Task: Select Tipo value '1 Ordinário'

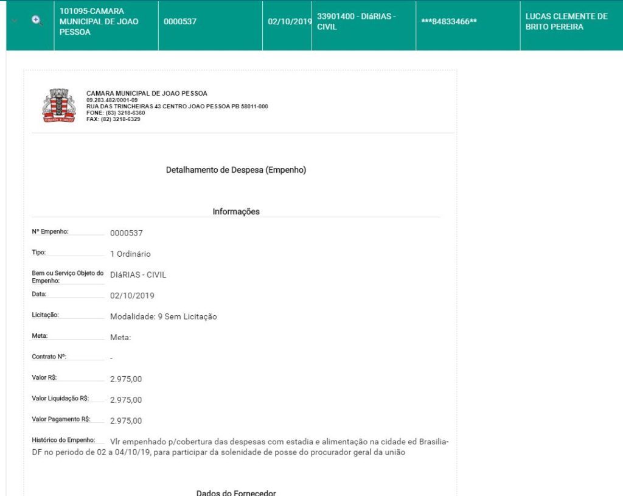Action: [130, 254]
